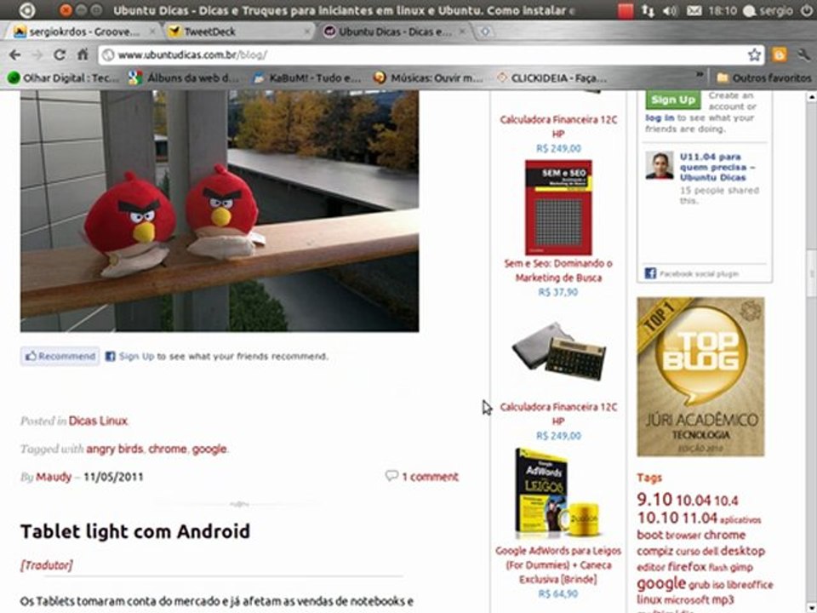Open the Ubuntu logo menu in top panel
The image size is (817, 613).
click(x=26, y=10)
